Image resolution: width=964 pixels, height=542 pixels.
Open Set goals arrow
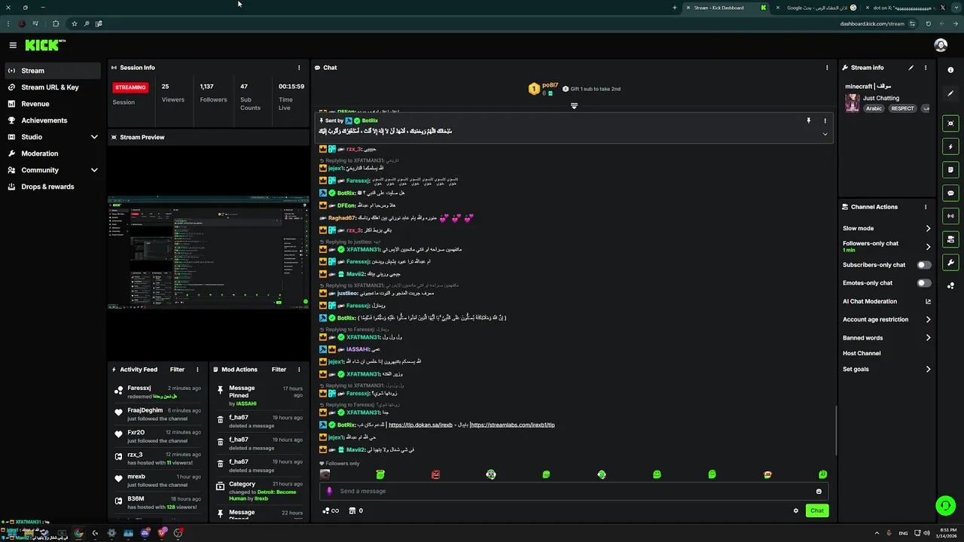[x=928, y=370]
